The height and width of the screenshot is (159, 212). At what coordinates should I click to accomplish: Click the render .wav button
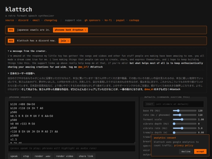[x=42, y=156]
